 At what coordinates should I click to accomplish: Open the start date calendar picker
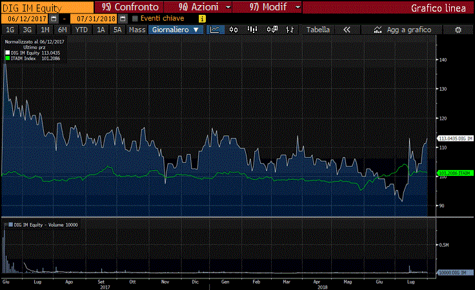[54, 19]
